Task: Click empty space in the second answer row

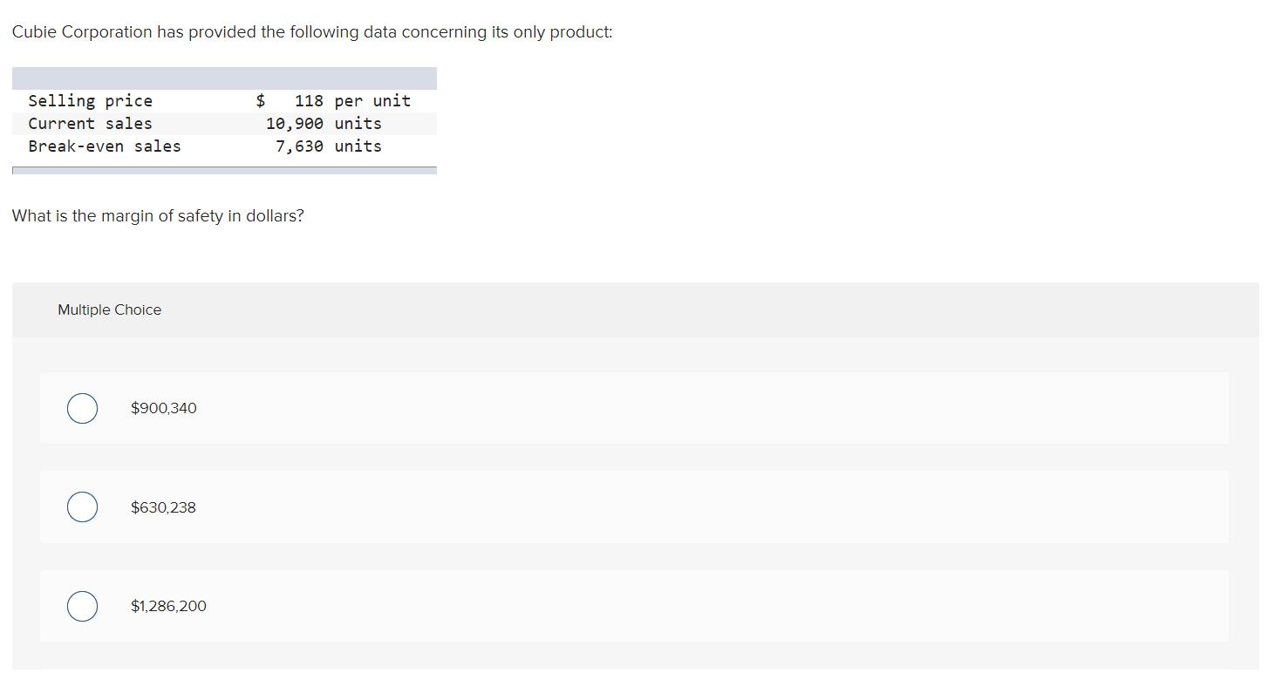Action: 698,507
